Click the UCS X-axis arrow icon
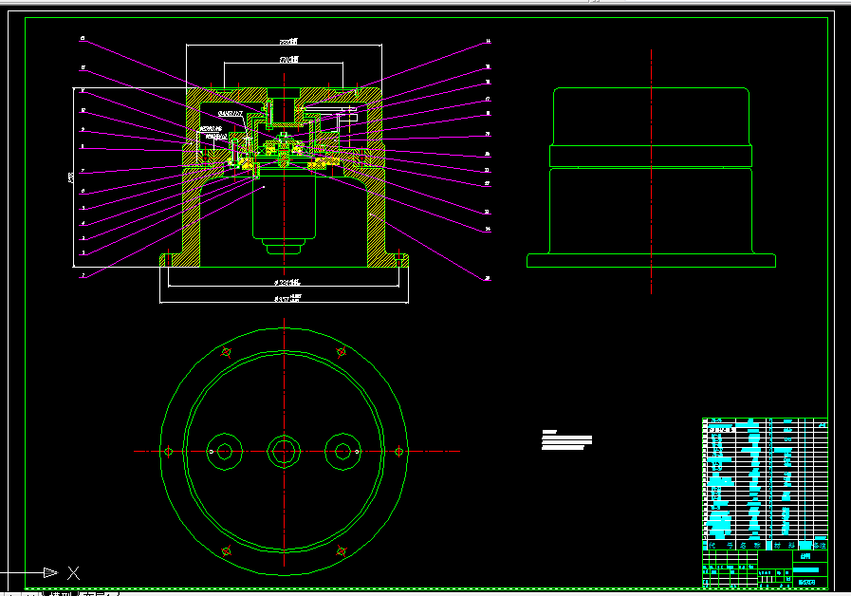The height and width of the screenshot is (596, 851). click(50, 572)
